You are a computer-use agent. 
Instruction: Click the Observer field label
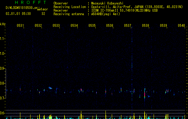[61, 3]
